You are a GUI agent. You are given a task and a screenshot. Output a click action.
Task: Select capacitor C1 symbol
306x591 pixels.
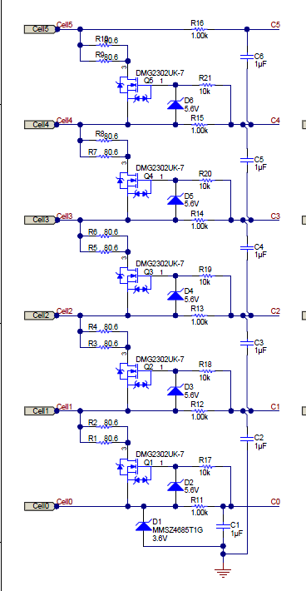[x=223, y=527]
